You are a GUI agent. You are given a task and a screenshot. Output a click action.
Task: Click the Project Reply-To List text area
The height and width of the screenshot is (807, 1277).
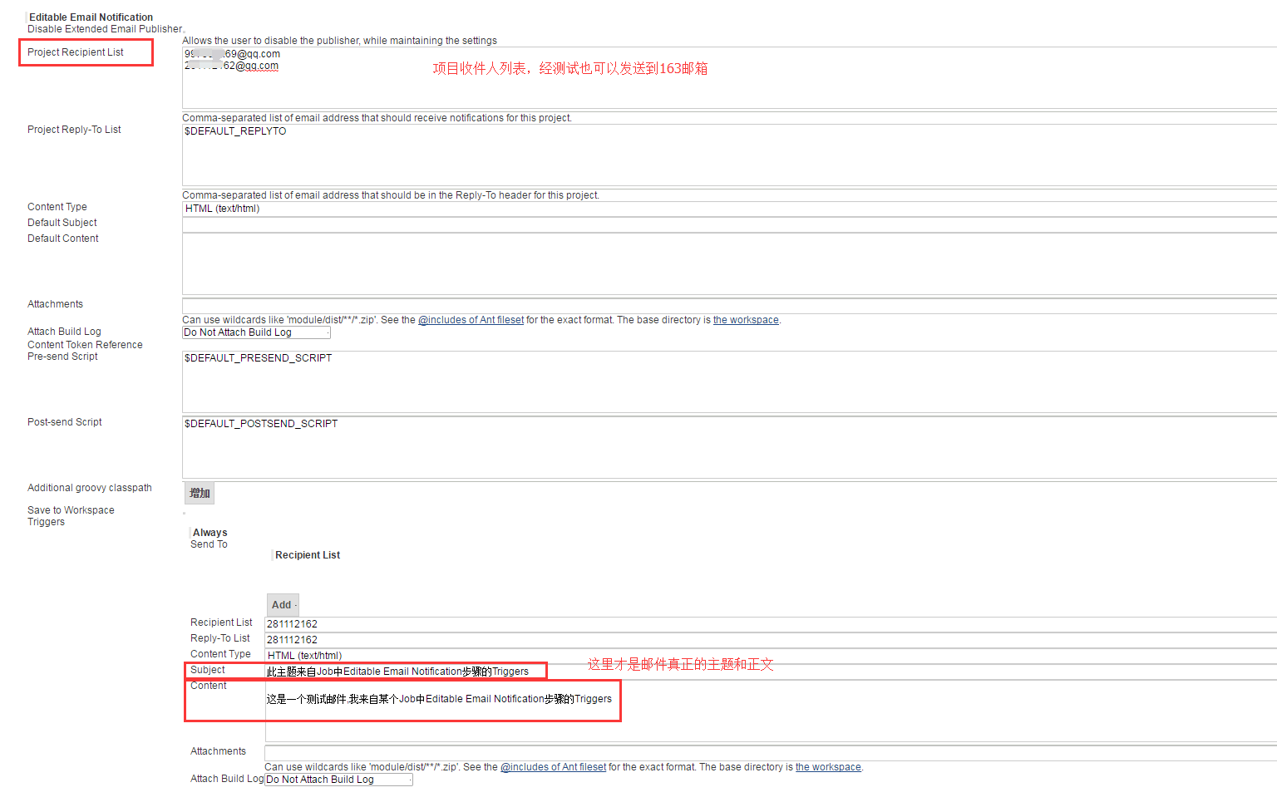coord(728,155)
